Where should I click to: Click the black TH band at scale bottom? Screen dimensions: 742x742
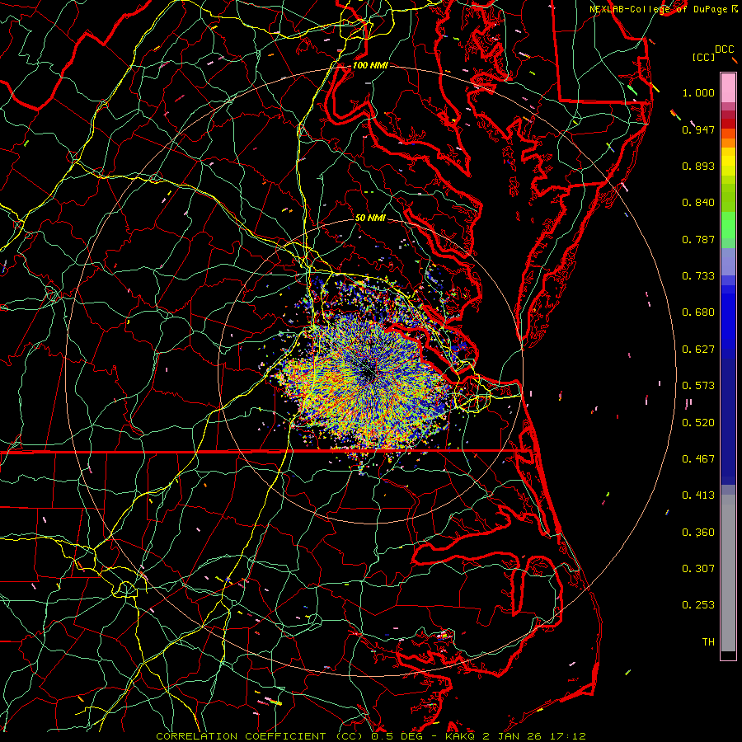coord(728,655)
